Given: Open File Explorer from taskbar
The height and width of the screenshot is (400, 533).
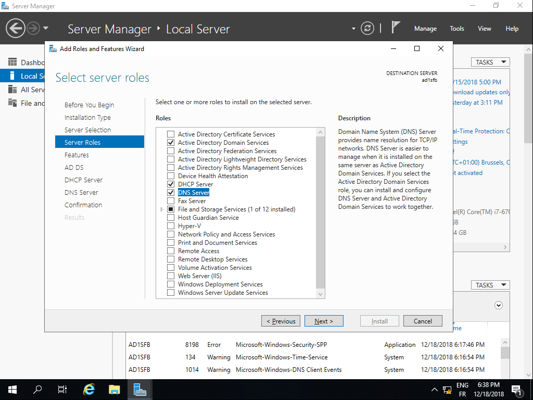Looking at the screenshot, I should point(115,389).
